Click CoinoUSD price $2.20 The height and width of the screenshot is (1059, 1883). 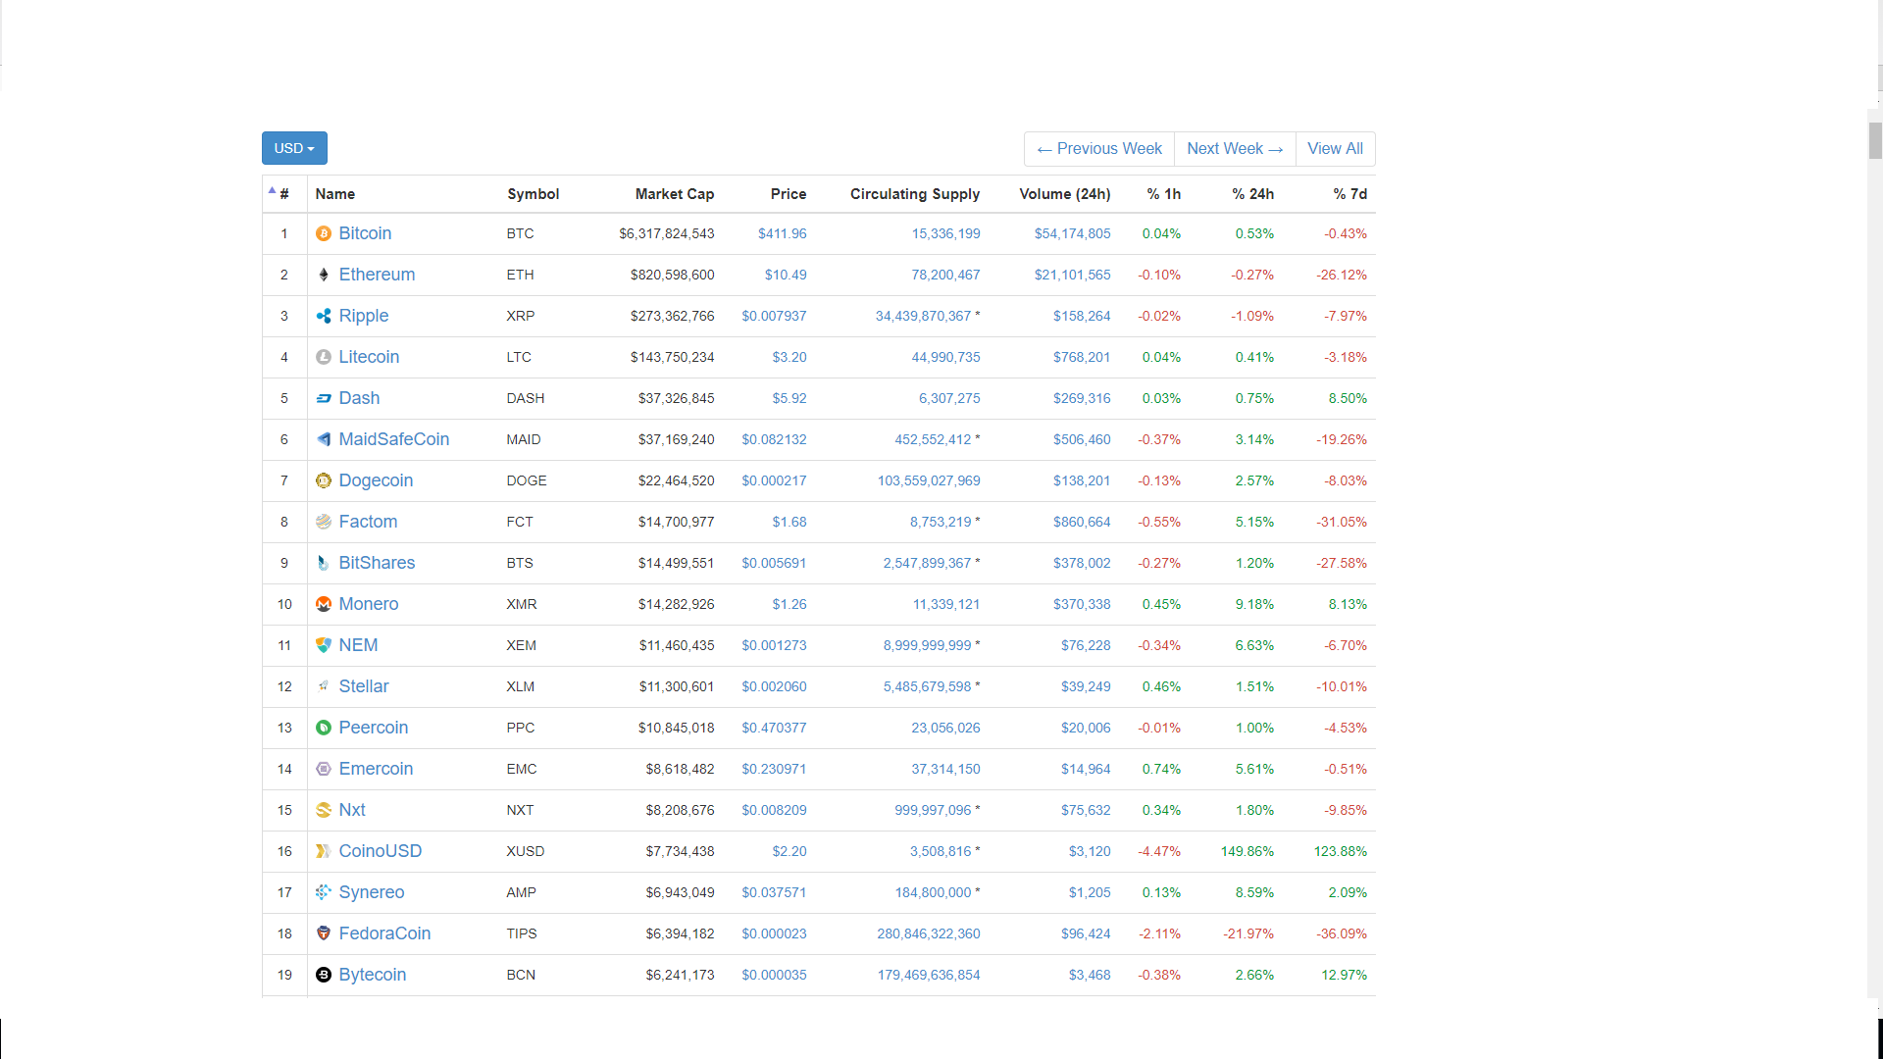pyautogui.click(x=789, y=851)
